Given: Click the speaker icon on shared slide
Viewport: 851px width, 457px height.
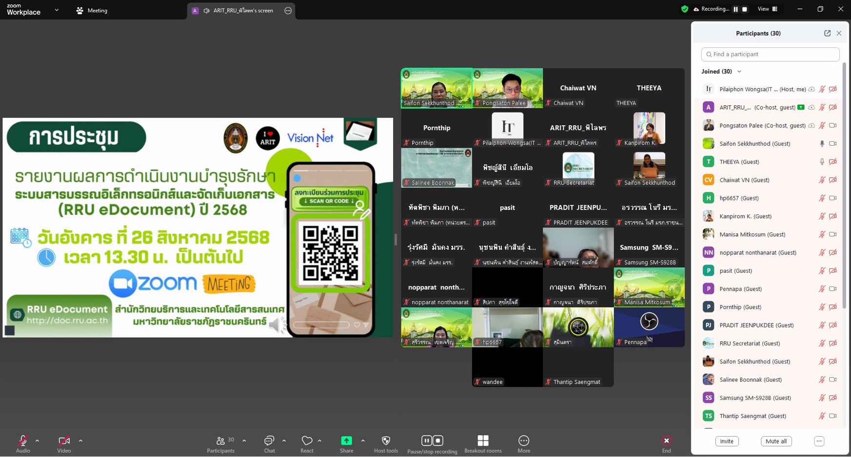Looking at the screenshot, I should click(277, 324).
